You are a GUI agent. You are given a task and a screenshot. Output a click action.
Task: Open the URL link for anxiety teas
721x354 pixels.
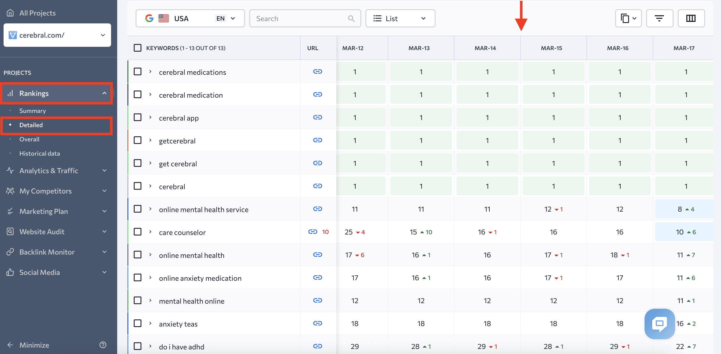pyautogui.click(x=317, y=324)
